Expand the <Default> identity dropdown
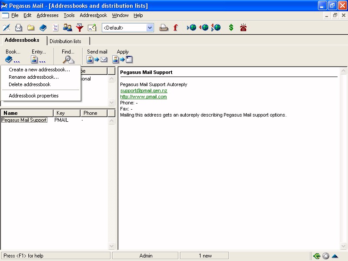The width and height of the screenshot is (348, 261). [x=150, y=28]
